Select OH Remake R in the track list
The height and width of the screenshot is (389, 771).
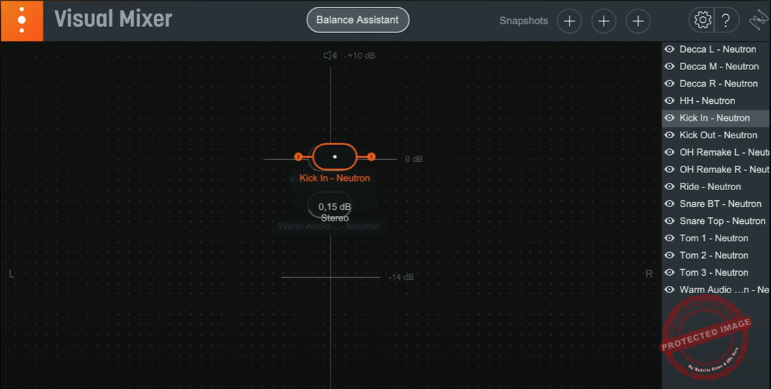pyautogui.click(x=724, y=169)
